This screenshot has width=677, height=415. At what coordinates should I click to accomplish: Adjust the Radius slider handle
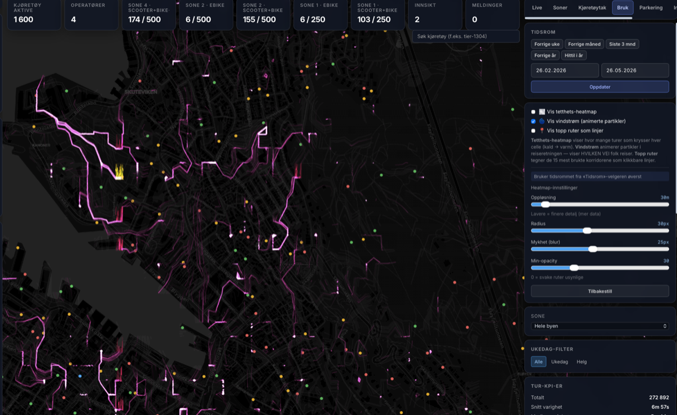(587, 230)
